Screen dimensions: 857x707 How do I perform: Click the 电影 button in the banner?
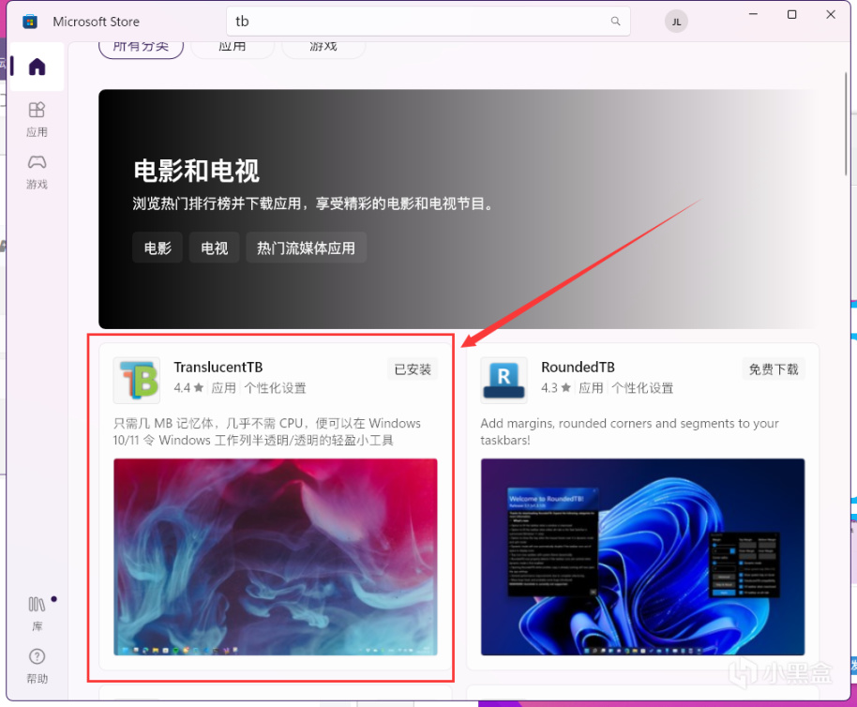(158, 248)
